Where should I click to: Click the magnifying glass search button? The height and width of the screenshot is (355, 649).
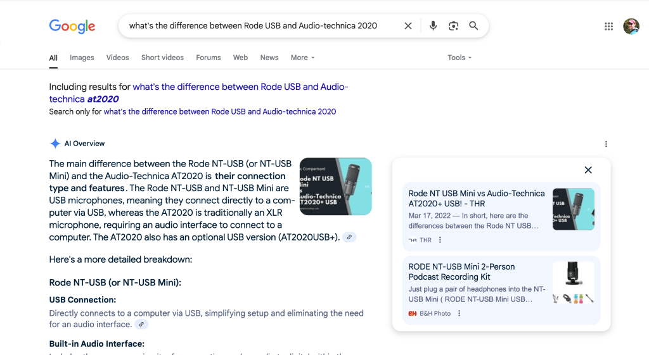(473, 26)
